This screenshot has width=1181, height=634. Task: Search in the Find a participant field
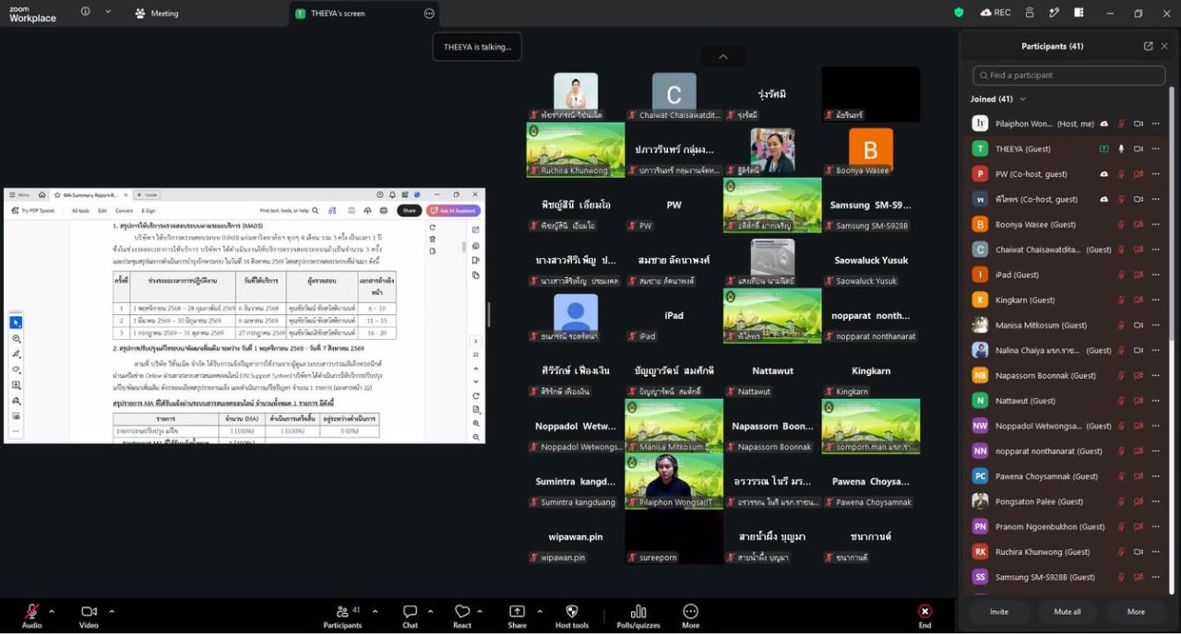pyautogui.click(x=1068, y=76)
